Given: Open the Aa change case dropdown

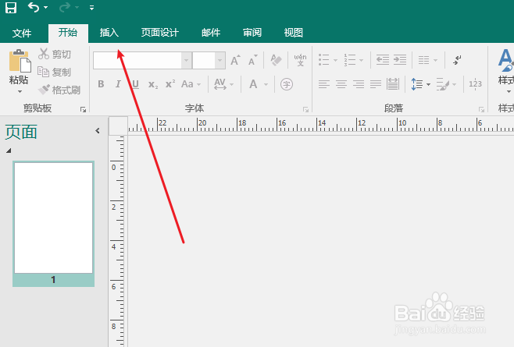Looking at the screenshot, I should point(191,84).
